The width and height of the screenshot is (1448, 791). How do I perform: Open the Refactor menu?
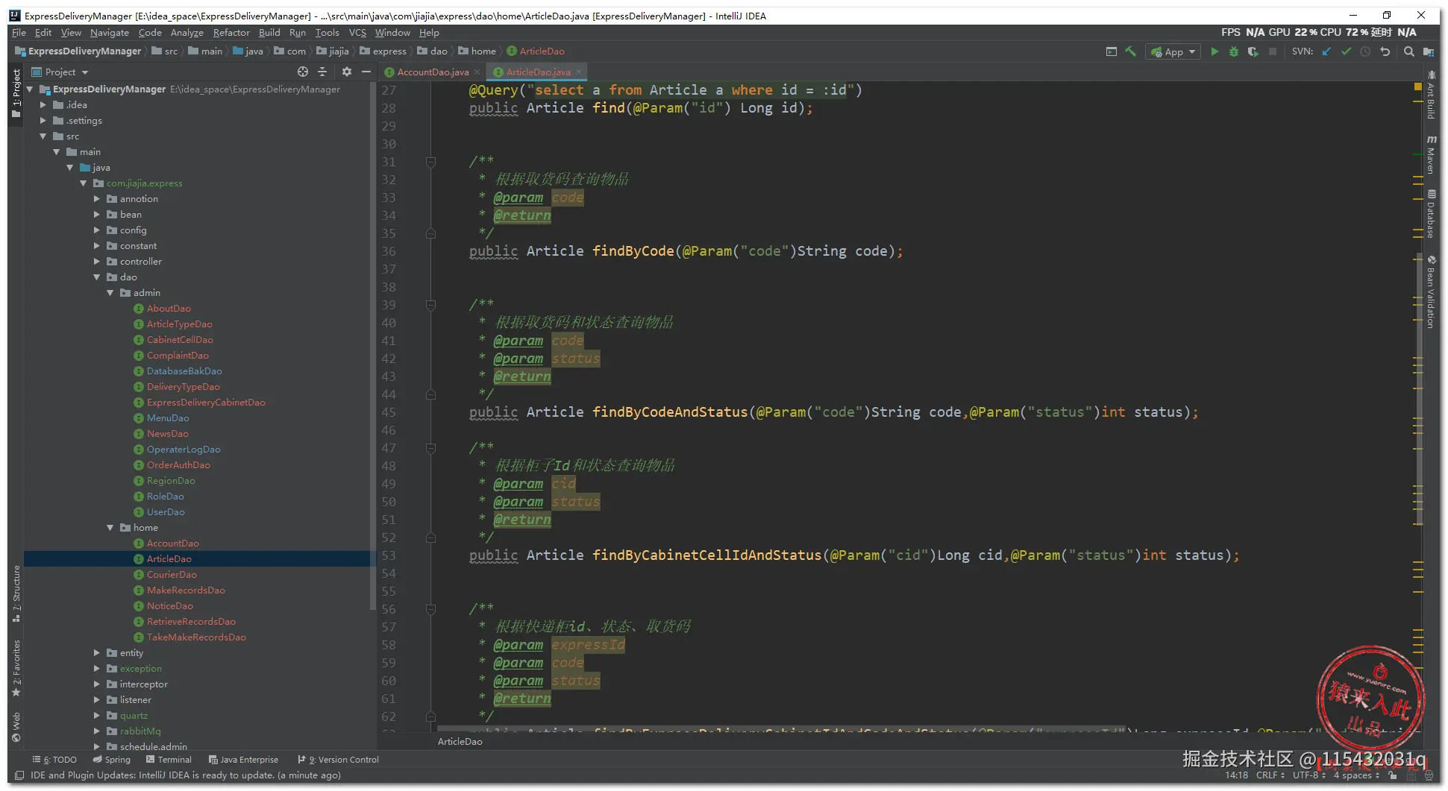[231, 33]
